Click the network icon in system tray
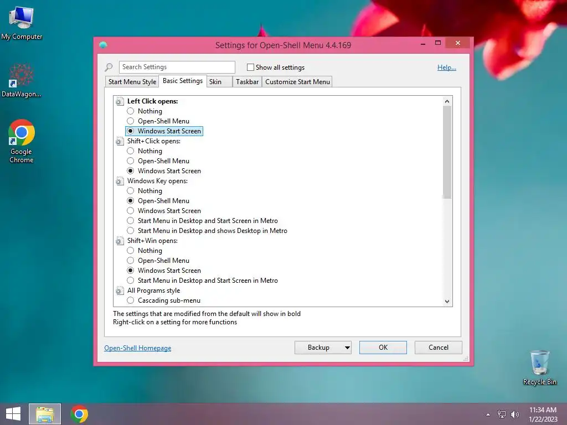Viewport: 567px width, 425px height. point(502,414)
